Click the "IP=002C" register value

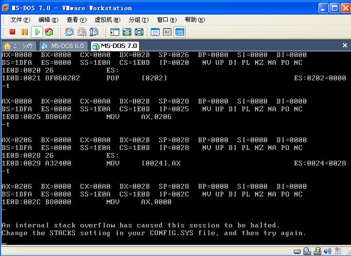click(174, 194)
